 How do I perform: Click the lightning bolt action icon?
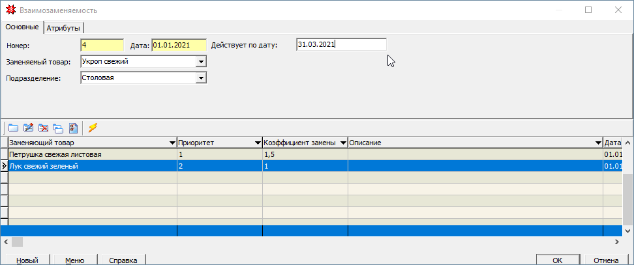tap(93, 128)
